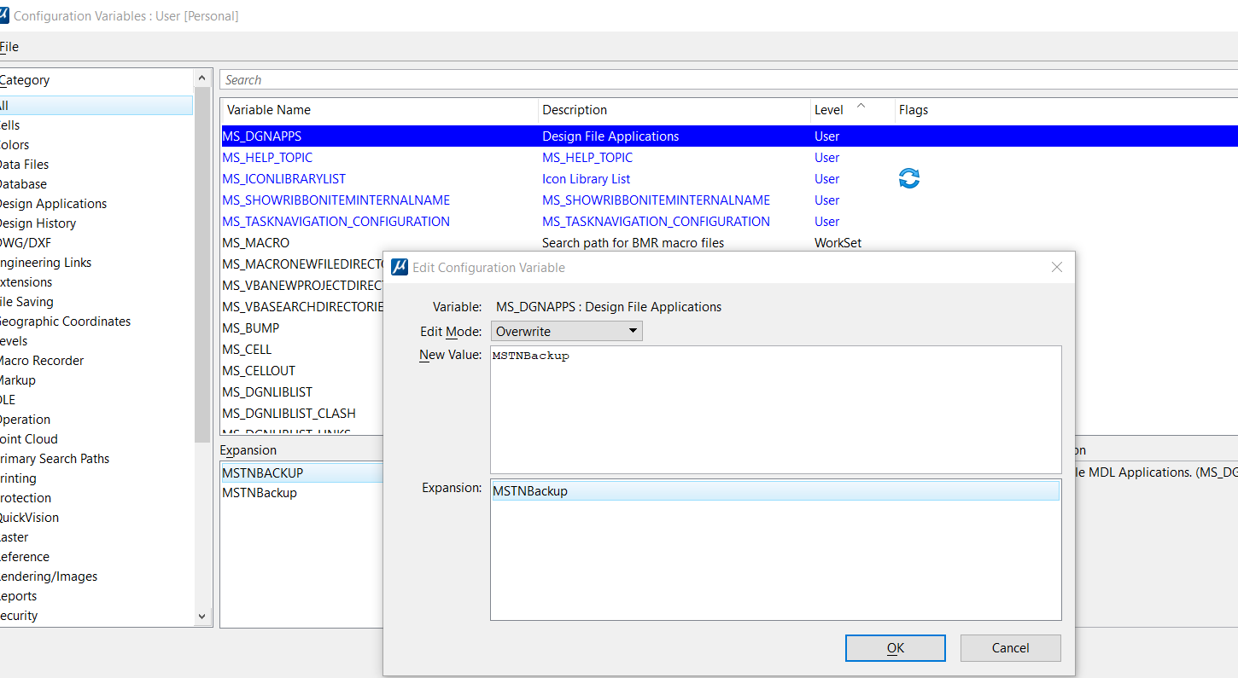Select the File Saving category
Viewport: 1238px width, 678px height.
pos(26,302)
